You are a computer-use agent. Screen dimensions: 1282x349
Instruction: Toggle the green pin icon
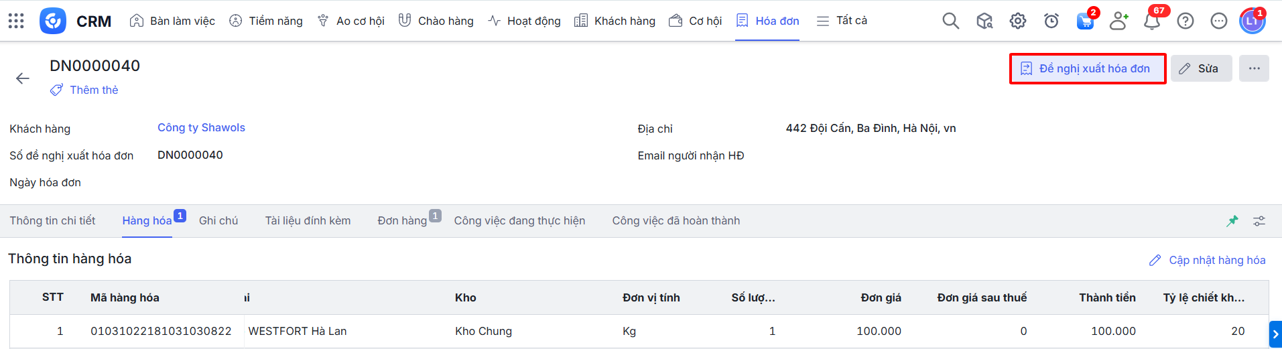point(1232,221)
